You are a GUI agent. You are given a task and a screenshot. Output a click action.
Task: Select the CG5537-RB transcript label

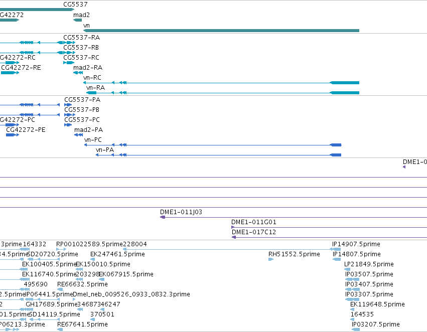pos(81,48)
